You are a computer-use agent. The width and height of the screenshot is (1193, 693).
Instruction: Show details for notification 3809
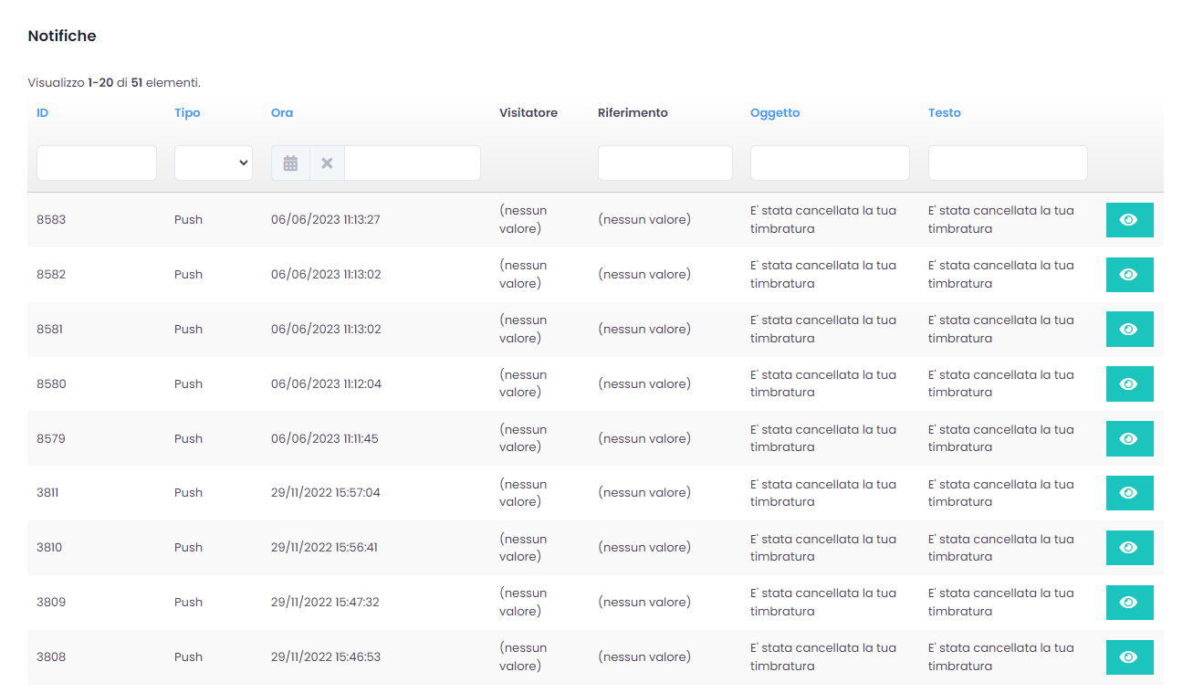click(1129, 603)
